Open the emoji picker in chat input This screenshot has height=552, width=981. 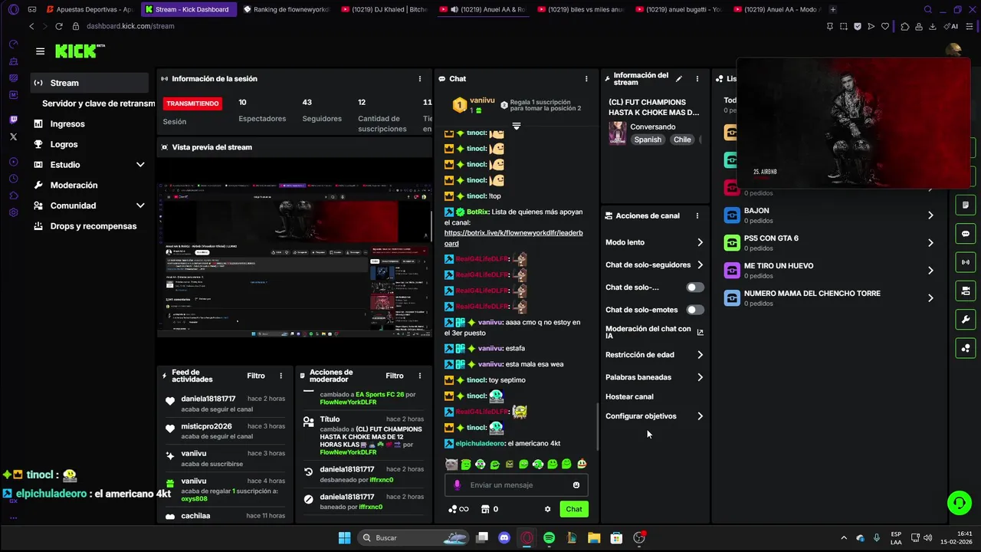point(576,485)
